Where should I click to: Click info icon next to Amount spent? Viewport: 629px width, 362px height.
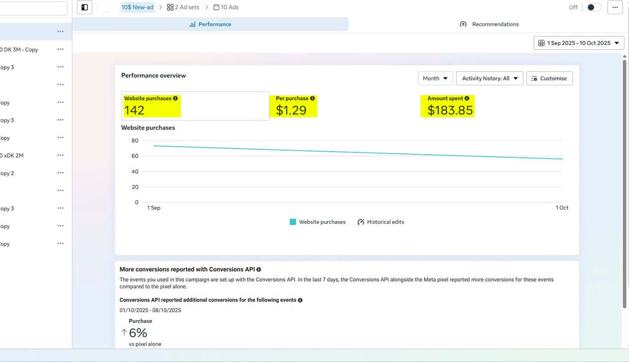tap(467, 98)
